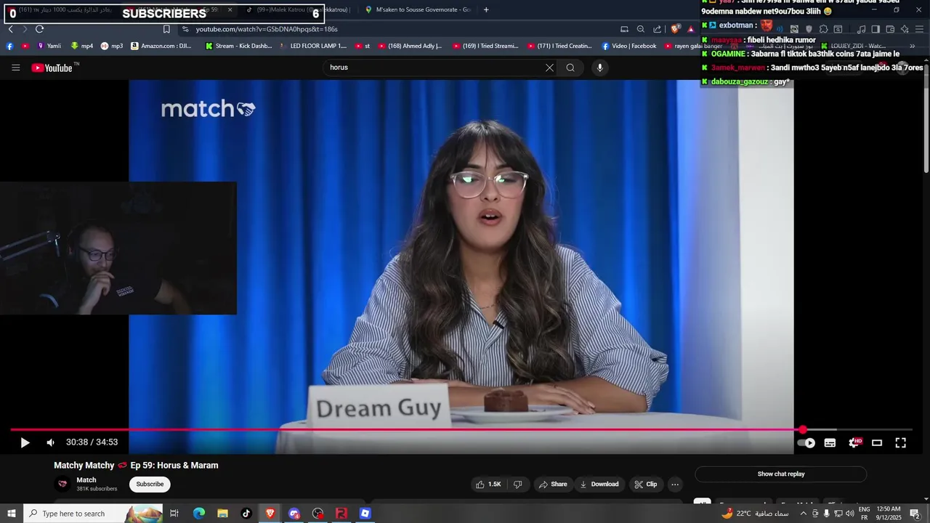Enter full screen mode
930x523 pixels.
point(900,442)
